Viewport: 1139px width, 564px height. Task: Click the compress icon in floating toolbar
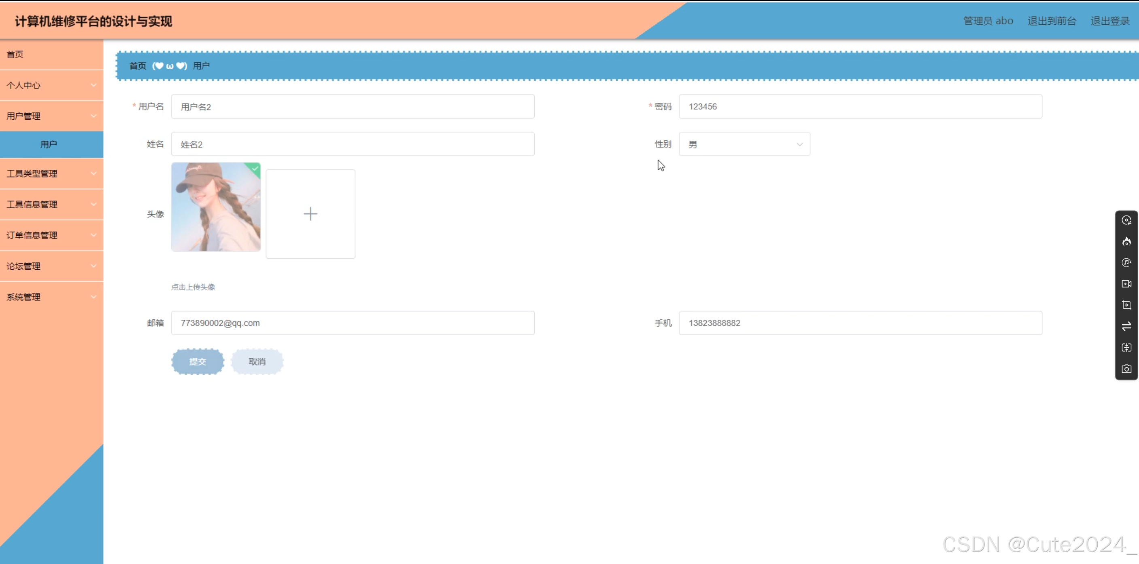pyautogui.click(x=1126, y=347)
